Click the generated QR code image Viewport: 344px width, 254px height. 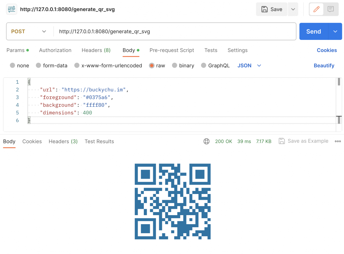pos(173,201)
